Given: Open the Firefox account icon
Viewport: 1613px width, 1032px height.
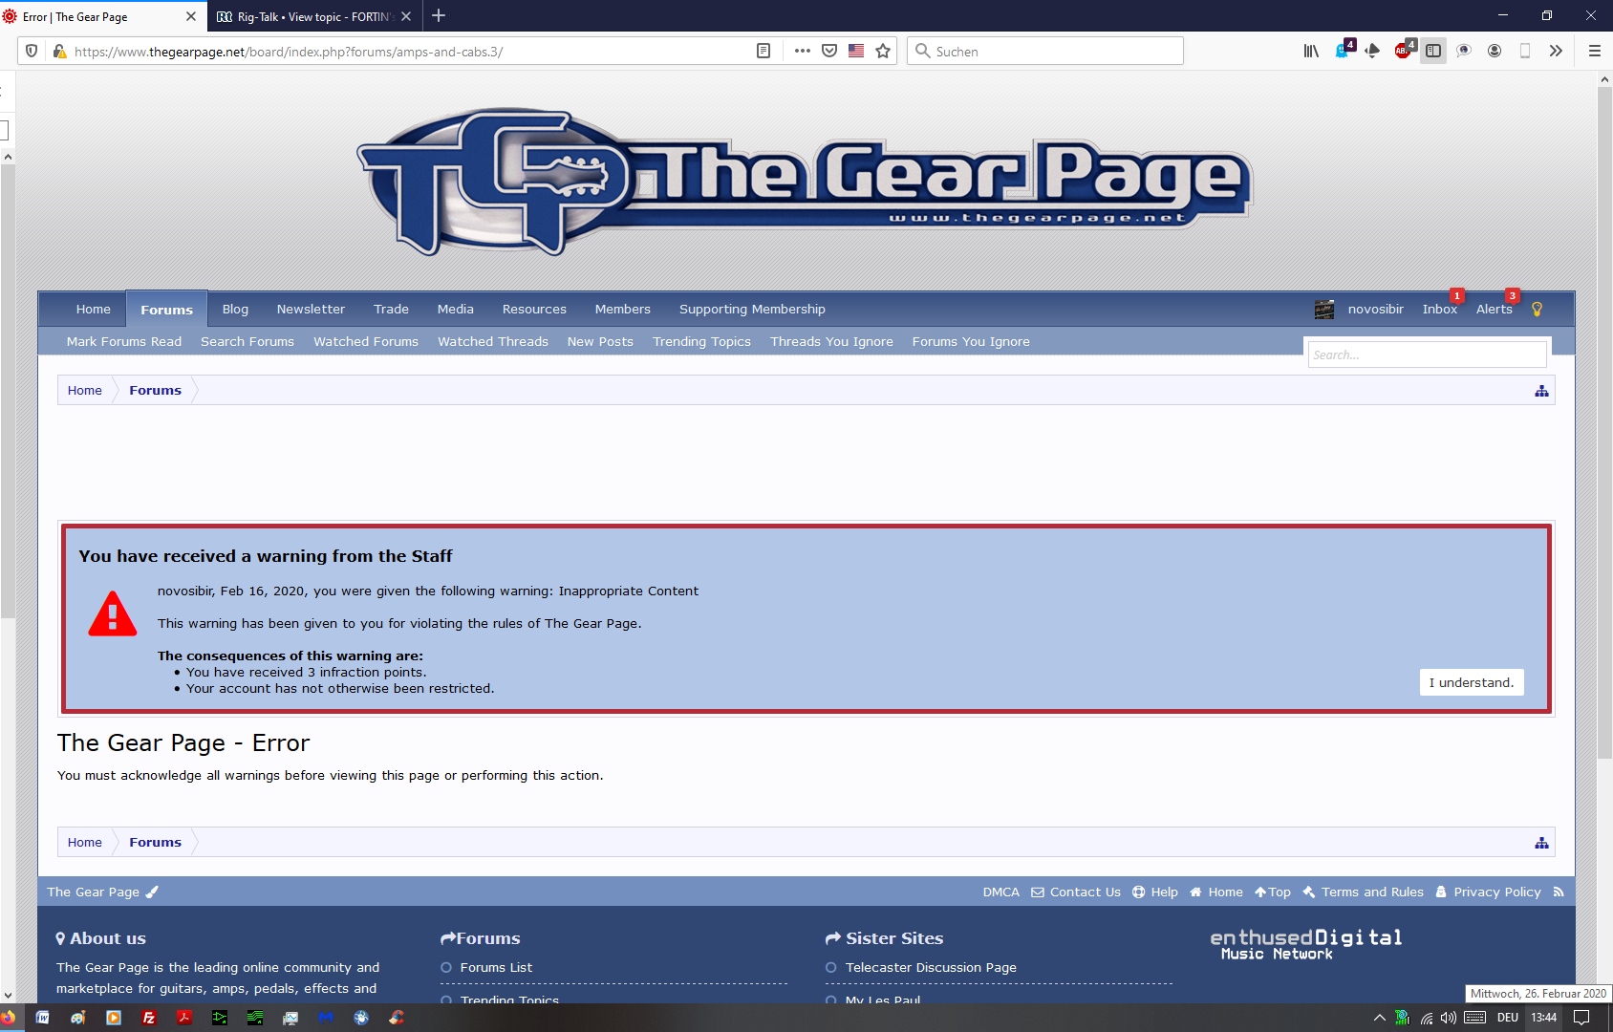Looking at the screenshot, I should click(x=1495, y=51).
